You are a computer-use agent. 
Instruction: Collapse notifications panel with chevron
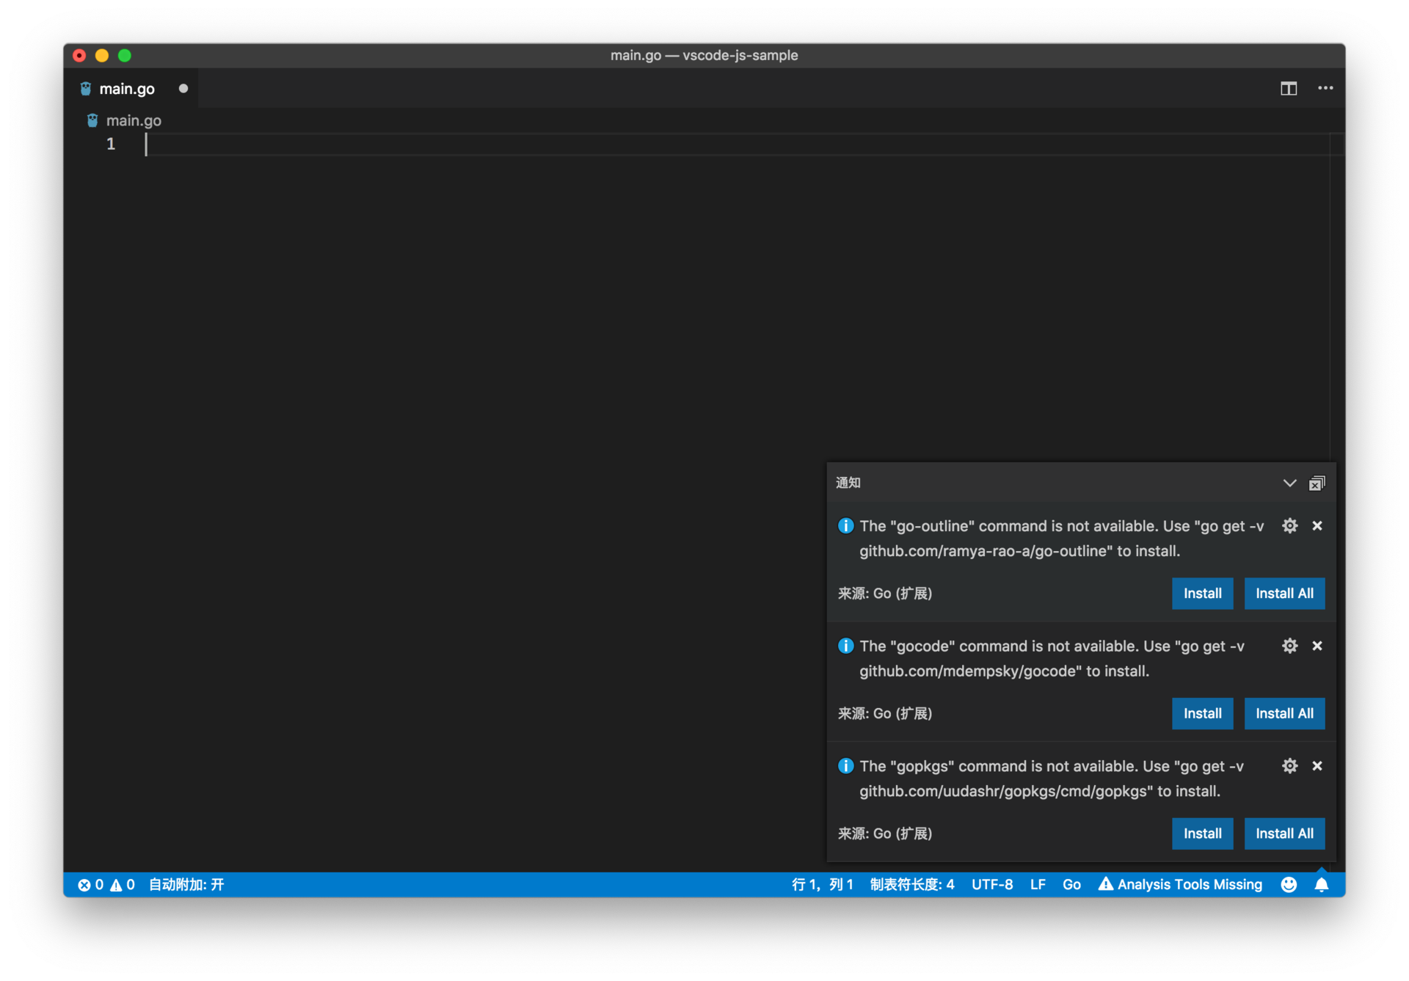tap(1289, 483)
